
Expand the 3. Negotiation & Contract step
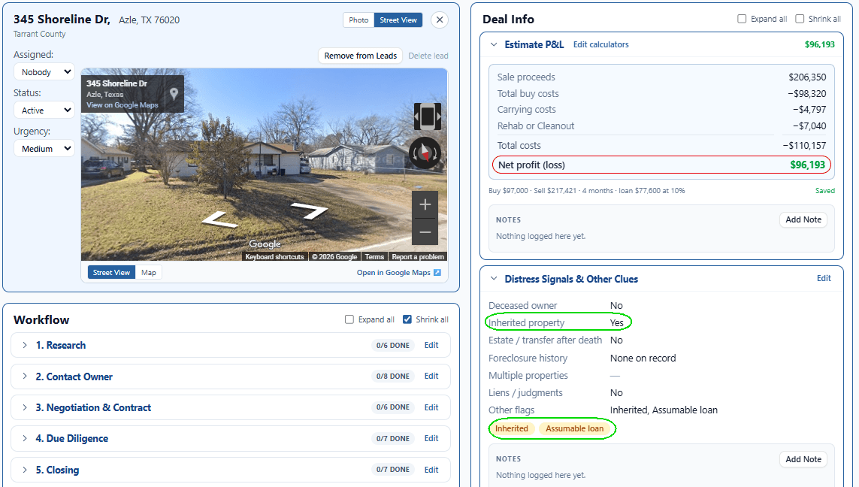click(25, 407)
